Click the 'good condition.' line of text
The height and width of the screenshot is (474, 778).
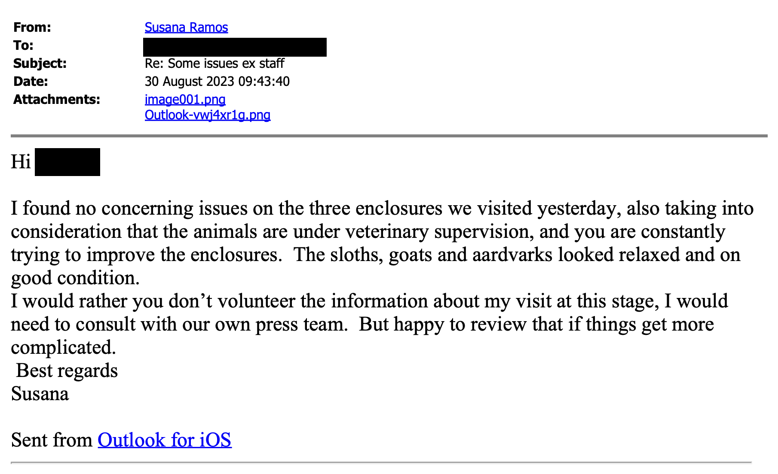(x=75, y=278)
